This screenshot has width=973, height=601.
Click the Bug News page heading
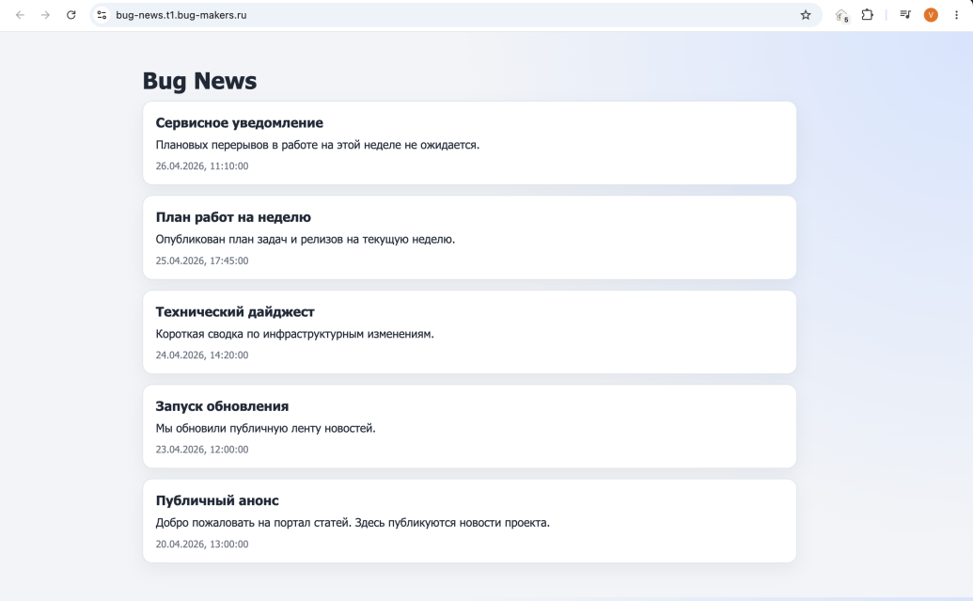[200, 81]
